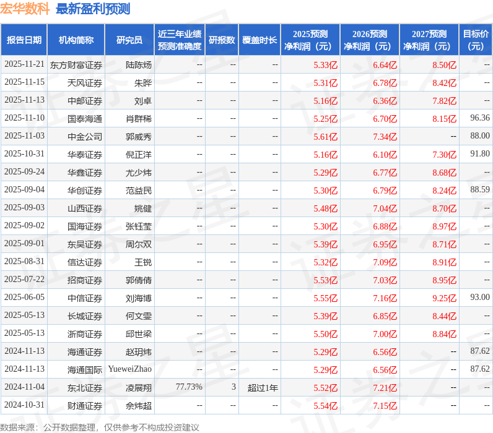Click the 宏华数科 title text
The height and width of the screenshot is (433, 493).
(x=25, y=9)
